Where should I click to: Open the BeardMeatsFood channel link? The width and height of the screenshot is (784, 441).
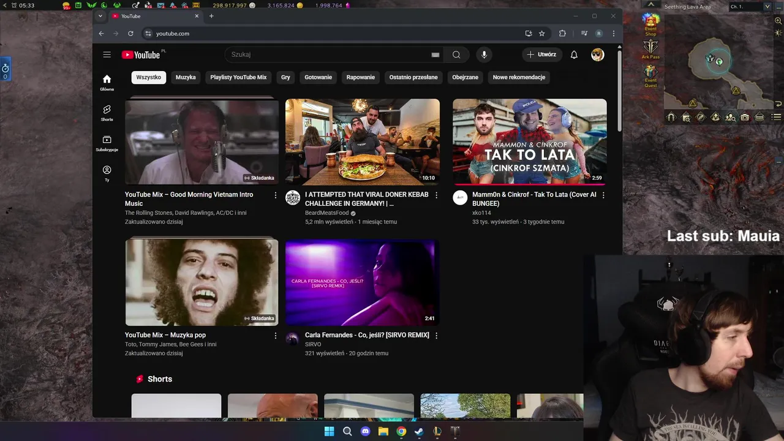point(326,213)
